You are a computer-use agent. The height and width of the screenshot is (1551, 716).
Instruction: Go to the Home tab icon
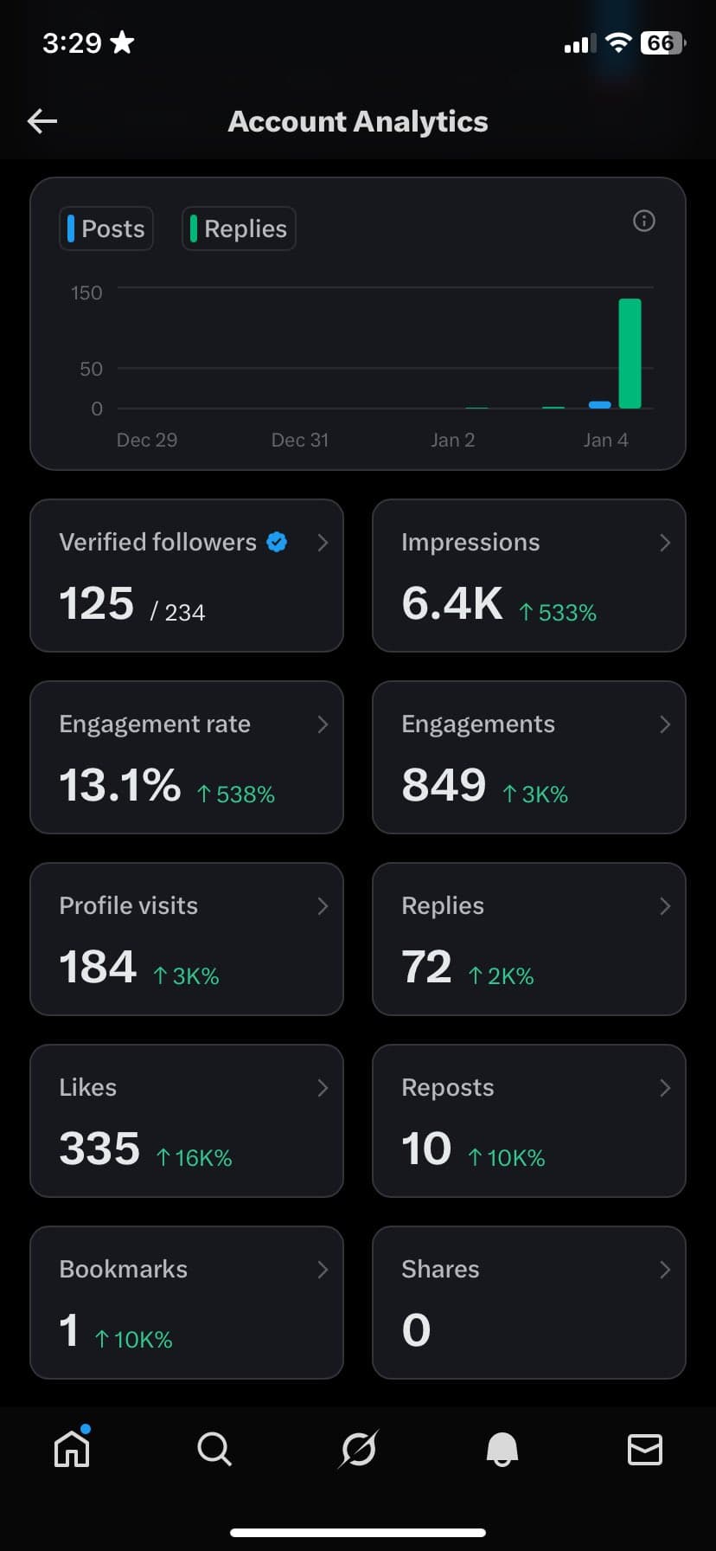pos(72,1448)
